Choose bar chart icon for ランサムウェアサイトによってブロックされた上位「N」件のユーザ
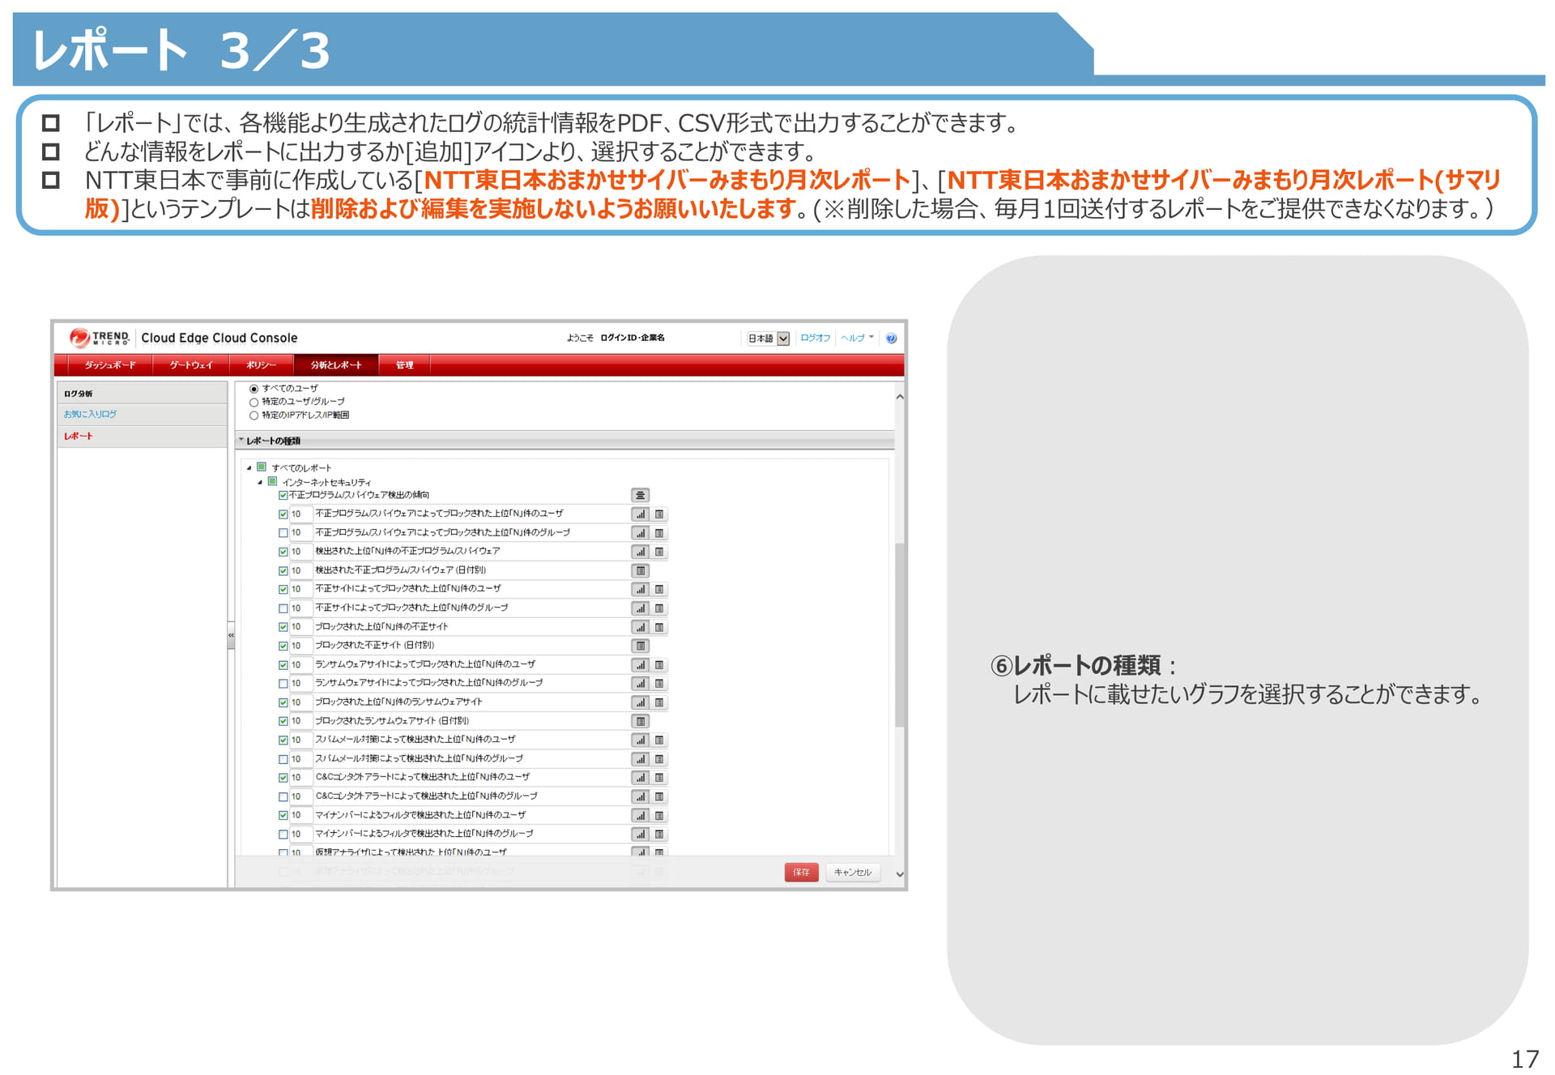Screen dimensions: 1555x1075 [x=640, y=664]
